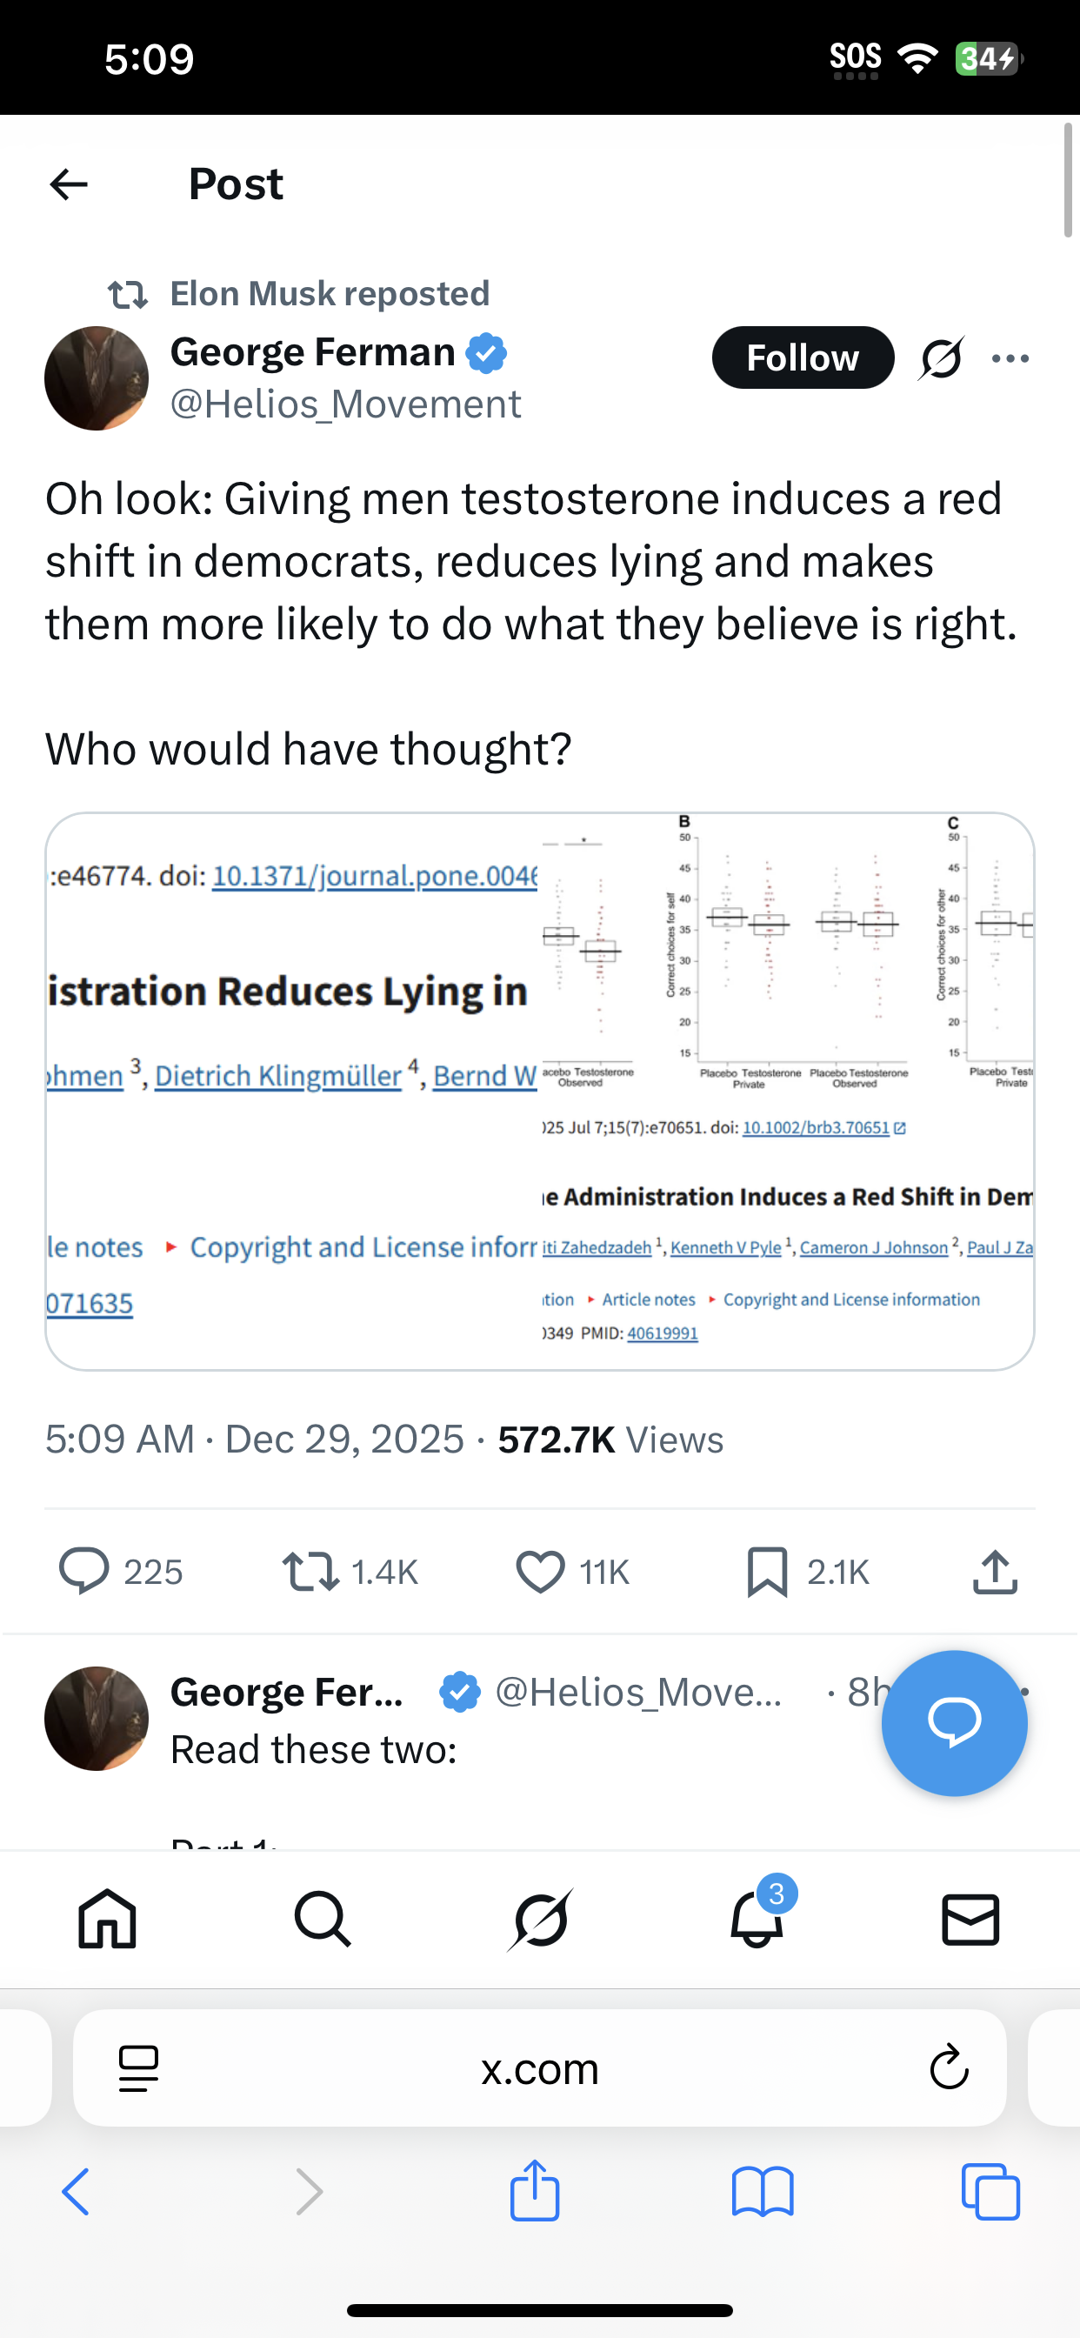Reload the page in Safari address bar

point(949,2068)
